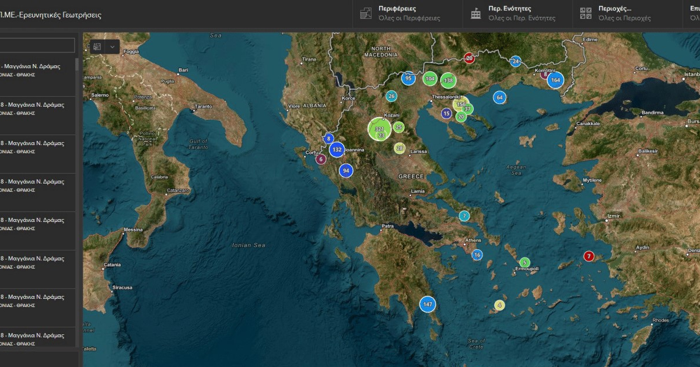Screen dimensions: 700x367
Task: Click the cluster marker 16 near Athens
Action: 477,255
